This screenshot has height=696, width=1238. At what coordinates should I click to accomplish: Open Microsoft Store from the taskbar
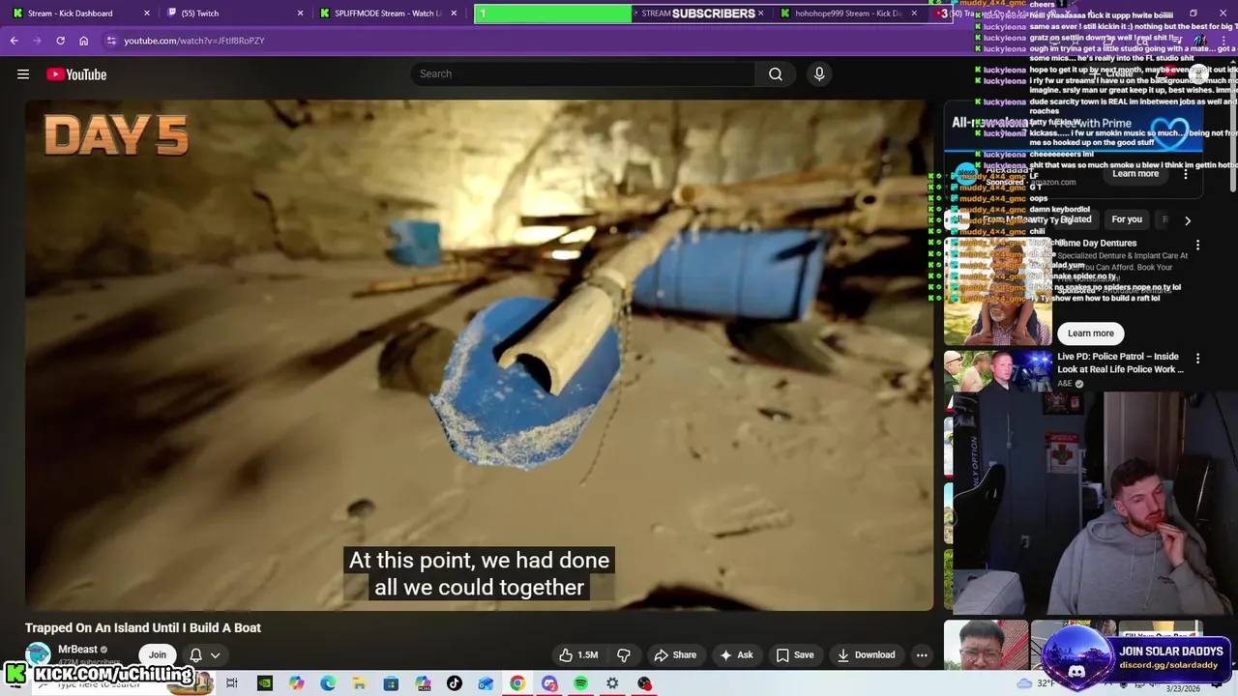point(391,683)
